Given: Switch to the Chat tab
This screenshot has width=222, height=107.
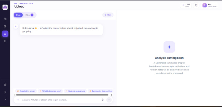Looking at the screenshot, I should coord(18,15).
